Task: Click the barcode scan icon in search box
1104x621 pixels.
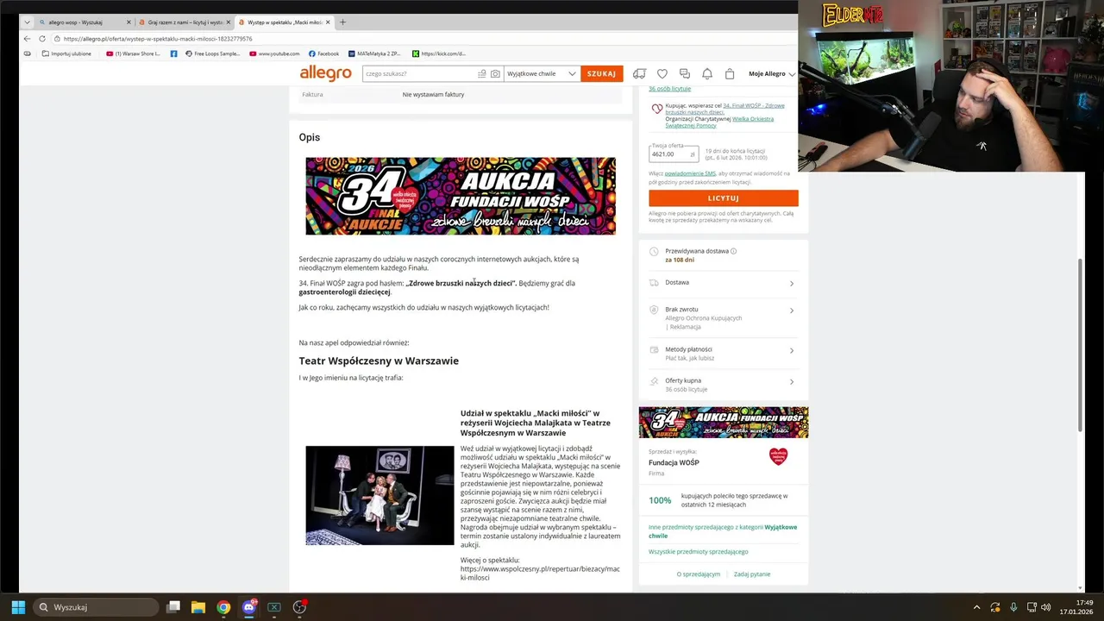Action: click(482, 73)
